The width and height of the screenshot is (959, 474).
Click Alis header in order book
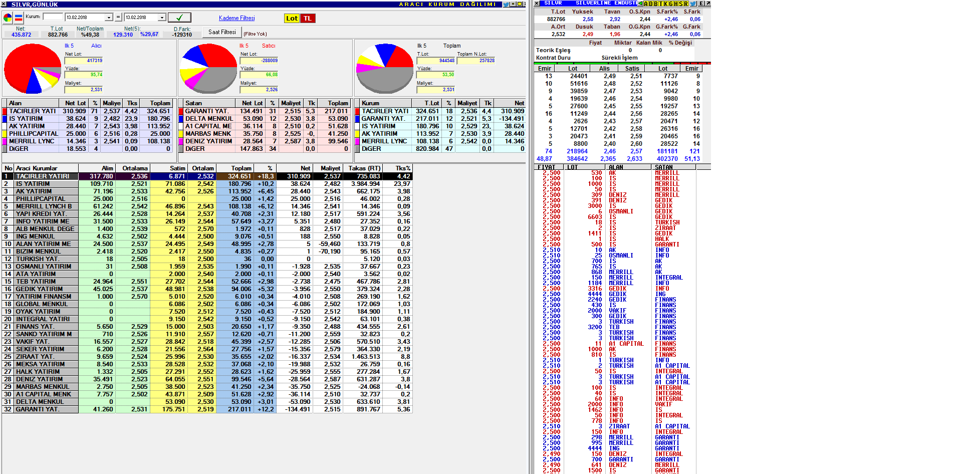pyautogui.click(x=604, y=69)
